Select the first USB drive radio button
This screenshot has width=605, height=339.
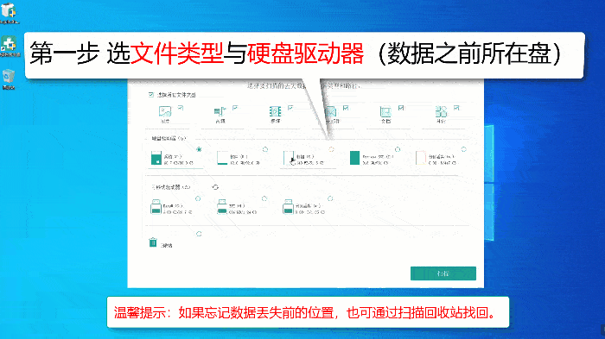pyautogui.click(x=198, y=198)
